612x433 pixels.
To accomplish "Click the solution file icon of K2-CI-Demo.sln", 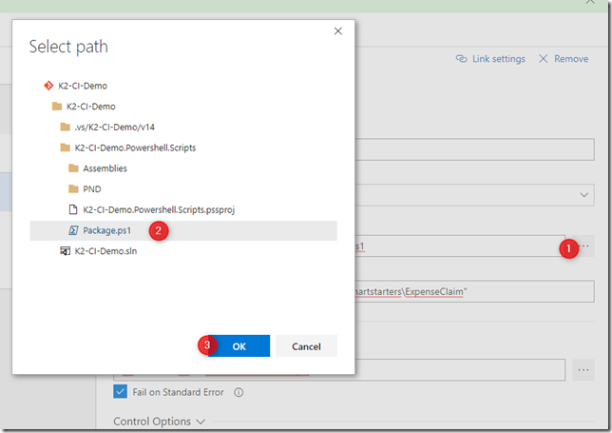I will coord(65,251).
